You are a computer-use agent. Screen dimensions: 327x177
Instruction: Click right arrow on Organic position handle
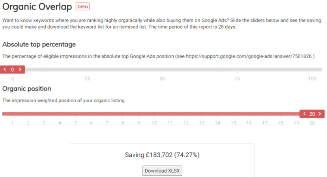pos(320,114)
